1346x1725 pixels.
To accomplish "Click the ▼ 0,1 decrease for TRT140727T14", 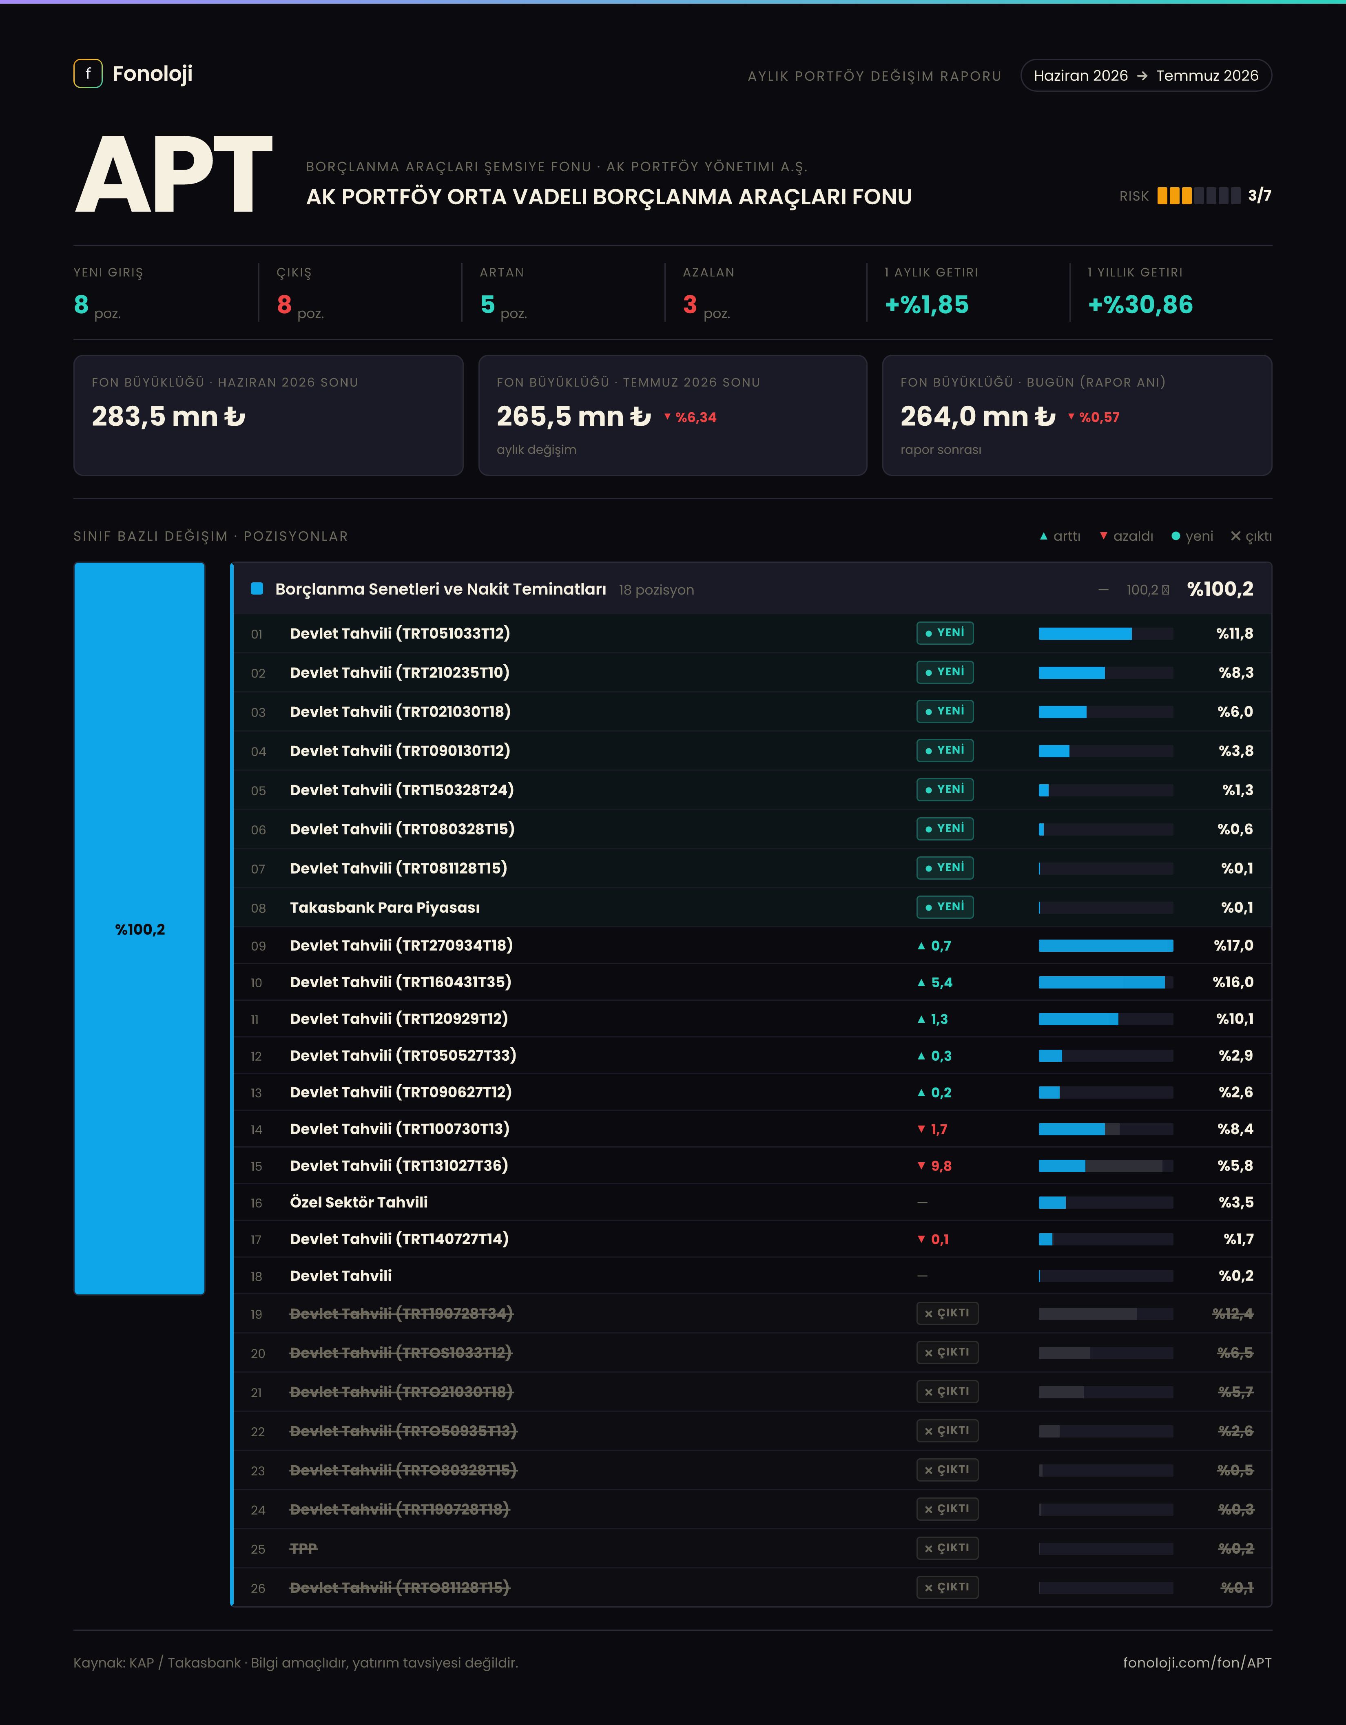I will [933, 1240].
